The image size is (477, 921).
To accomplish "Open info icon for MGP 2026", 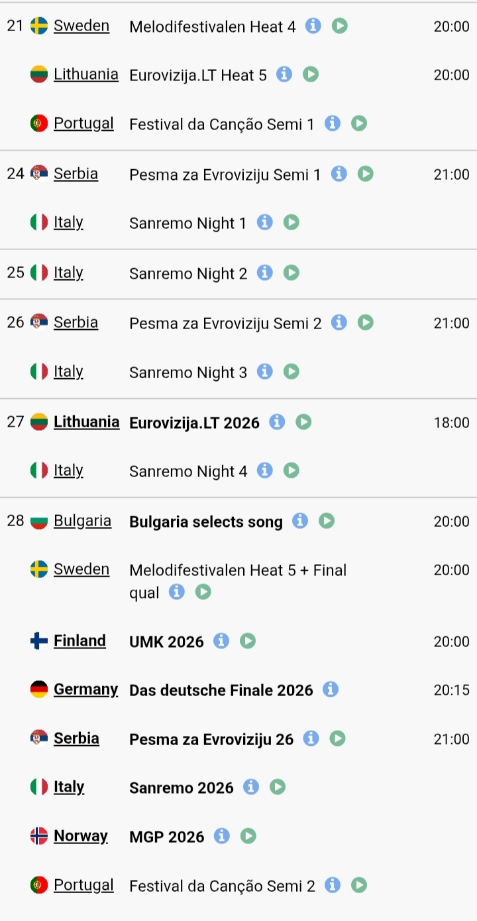I will click(x=222, y=836).
